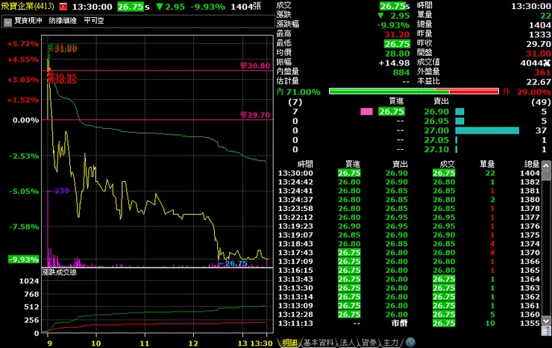Image resolution: width=552 pixels, height=348 pixels.
Task: Click the 賣出 header in order book
Action: click(x=441, y=101)
